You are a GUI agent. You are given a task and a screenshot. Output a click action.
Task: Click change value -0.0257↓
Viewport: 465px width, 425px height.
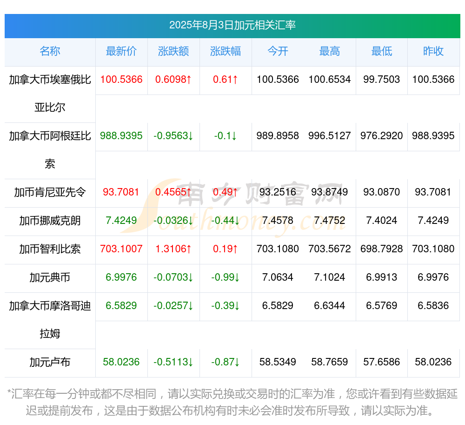click(x=173, y=306)
